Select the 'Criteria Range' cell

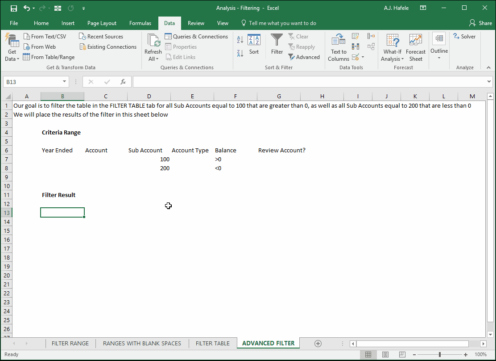tap(62, 133)
